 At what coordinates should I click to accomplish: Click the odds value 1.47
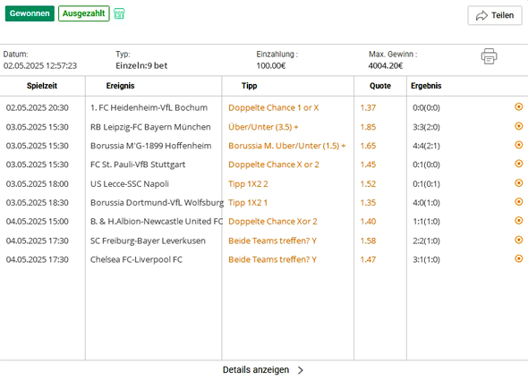(368, 259)
